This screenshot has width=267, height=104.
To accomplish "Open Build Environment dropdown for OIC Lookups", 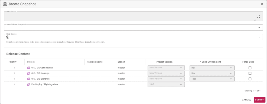I will point(212,73).
